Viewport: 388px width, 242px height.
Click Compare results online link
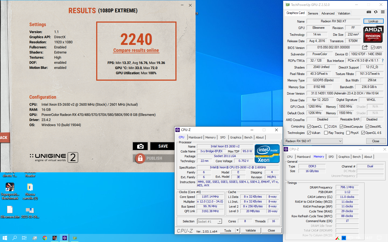(136, 50)
